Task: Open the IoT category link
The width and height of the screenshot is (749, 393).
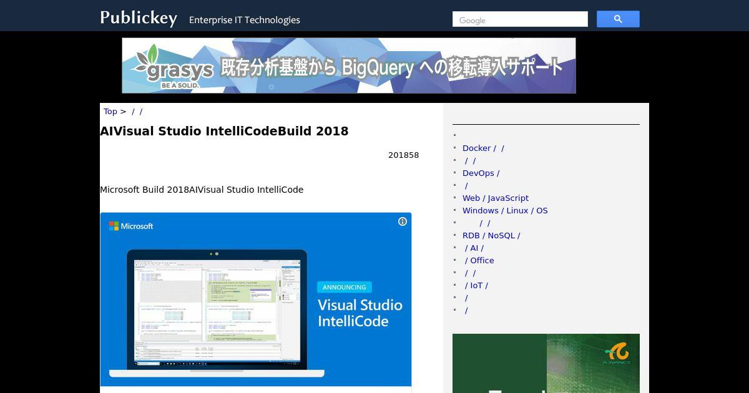Action: click(476, 286)
